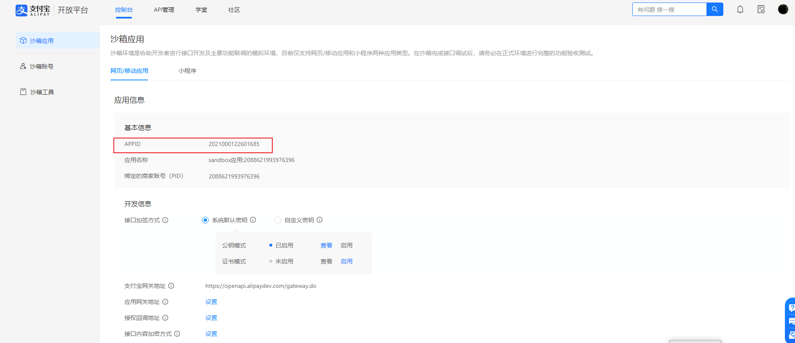The height and width of the screenshot is (343, 795).
Task: Open the notification bell
Action: coord(740,9)
